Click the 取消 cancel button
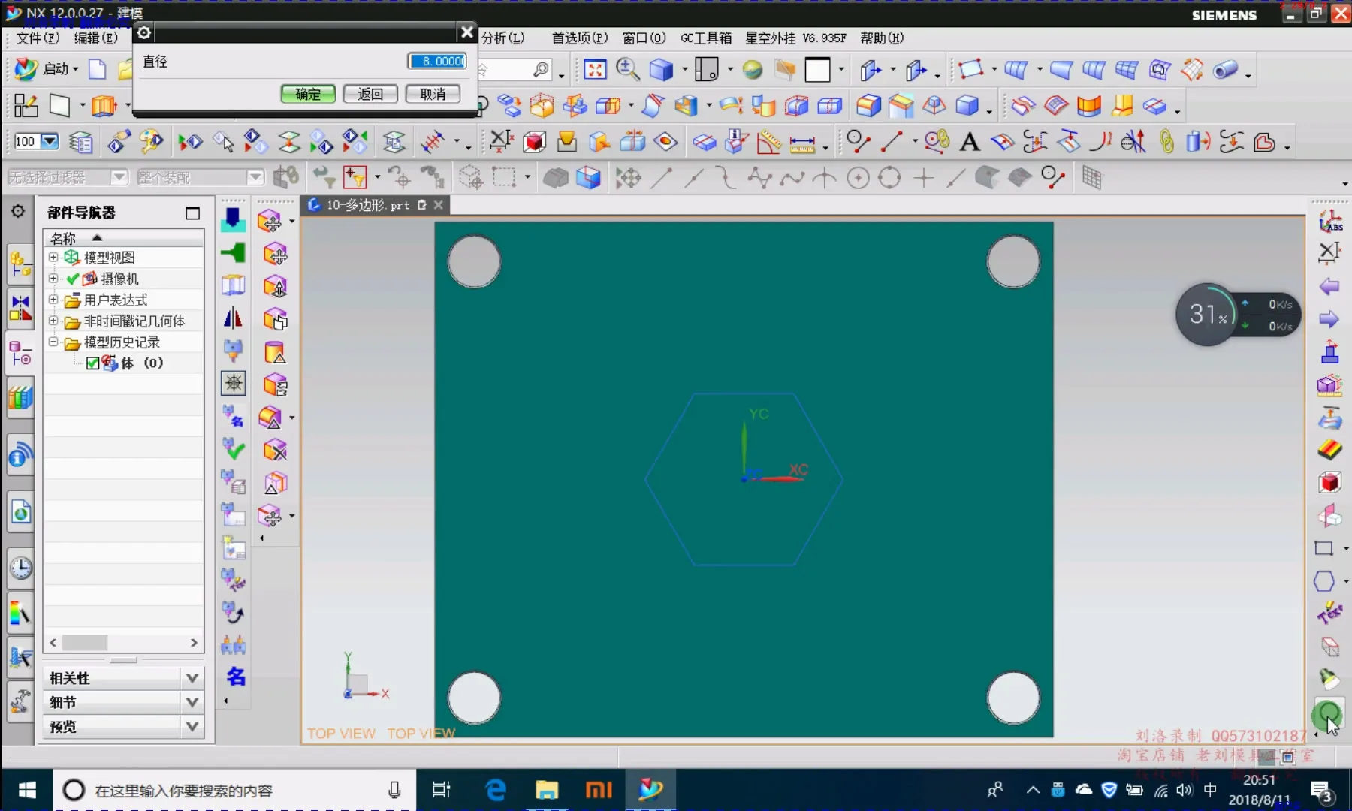This screenshot has height=811, width=1352. pos(433,94)
